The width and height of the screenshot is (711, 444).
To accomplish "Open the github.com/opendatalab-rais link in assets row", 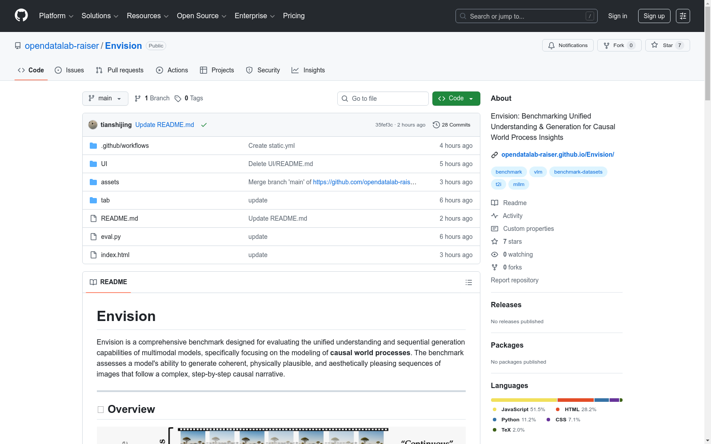I will point(364,182).
